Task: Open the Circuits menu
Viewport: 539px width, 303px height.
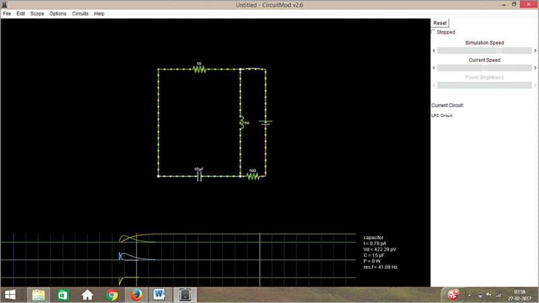Action: 80,13
